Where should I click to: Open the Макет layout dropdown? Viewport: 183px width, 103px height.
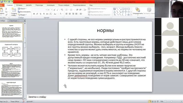(x=22, y=9)
